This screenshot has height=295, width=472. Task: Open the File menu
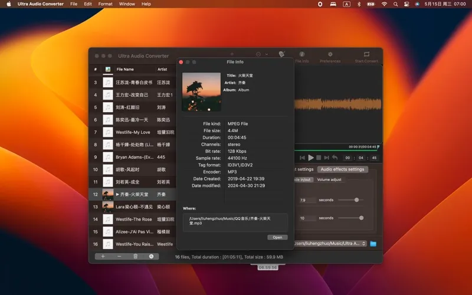click(x=74, y=4)
